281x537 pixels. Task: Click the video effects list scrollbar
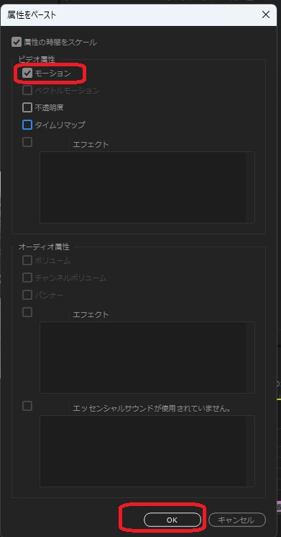tap(250, 187)
